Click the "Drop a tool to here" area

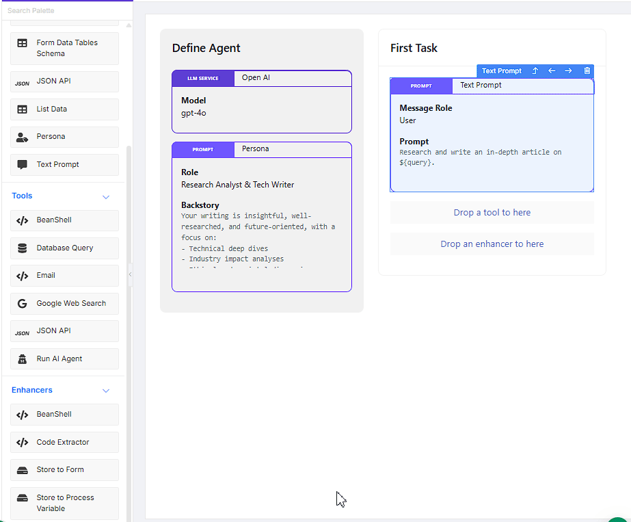492,213
